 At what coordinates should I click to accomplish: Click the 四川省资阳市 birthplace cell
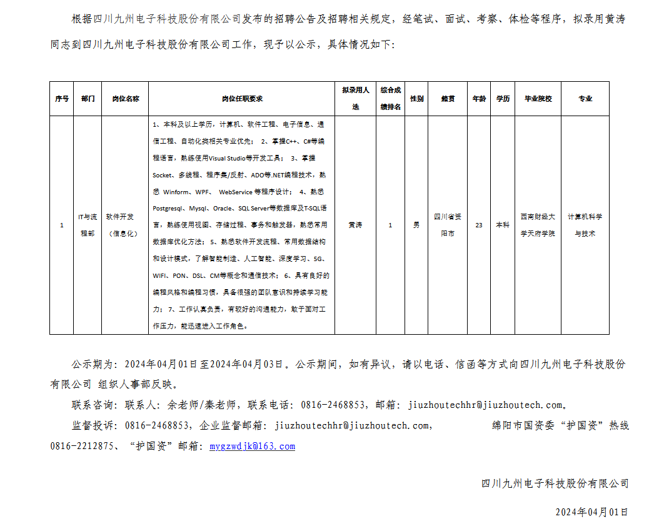click(x=448, y=225)
